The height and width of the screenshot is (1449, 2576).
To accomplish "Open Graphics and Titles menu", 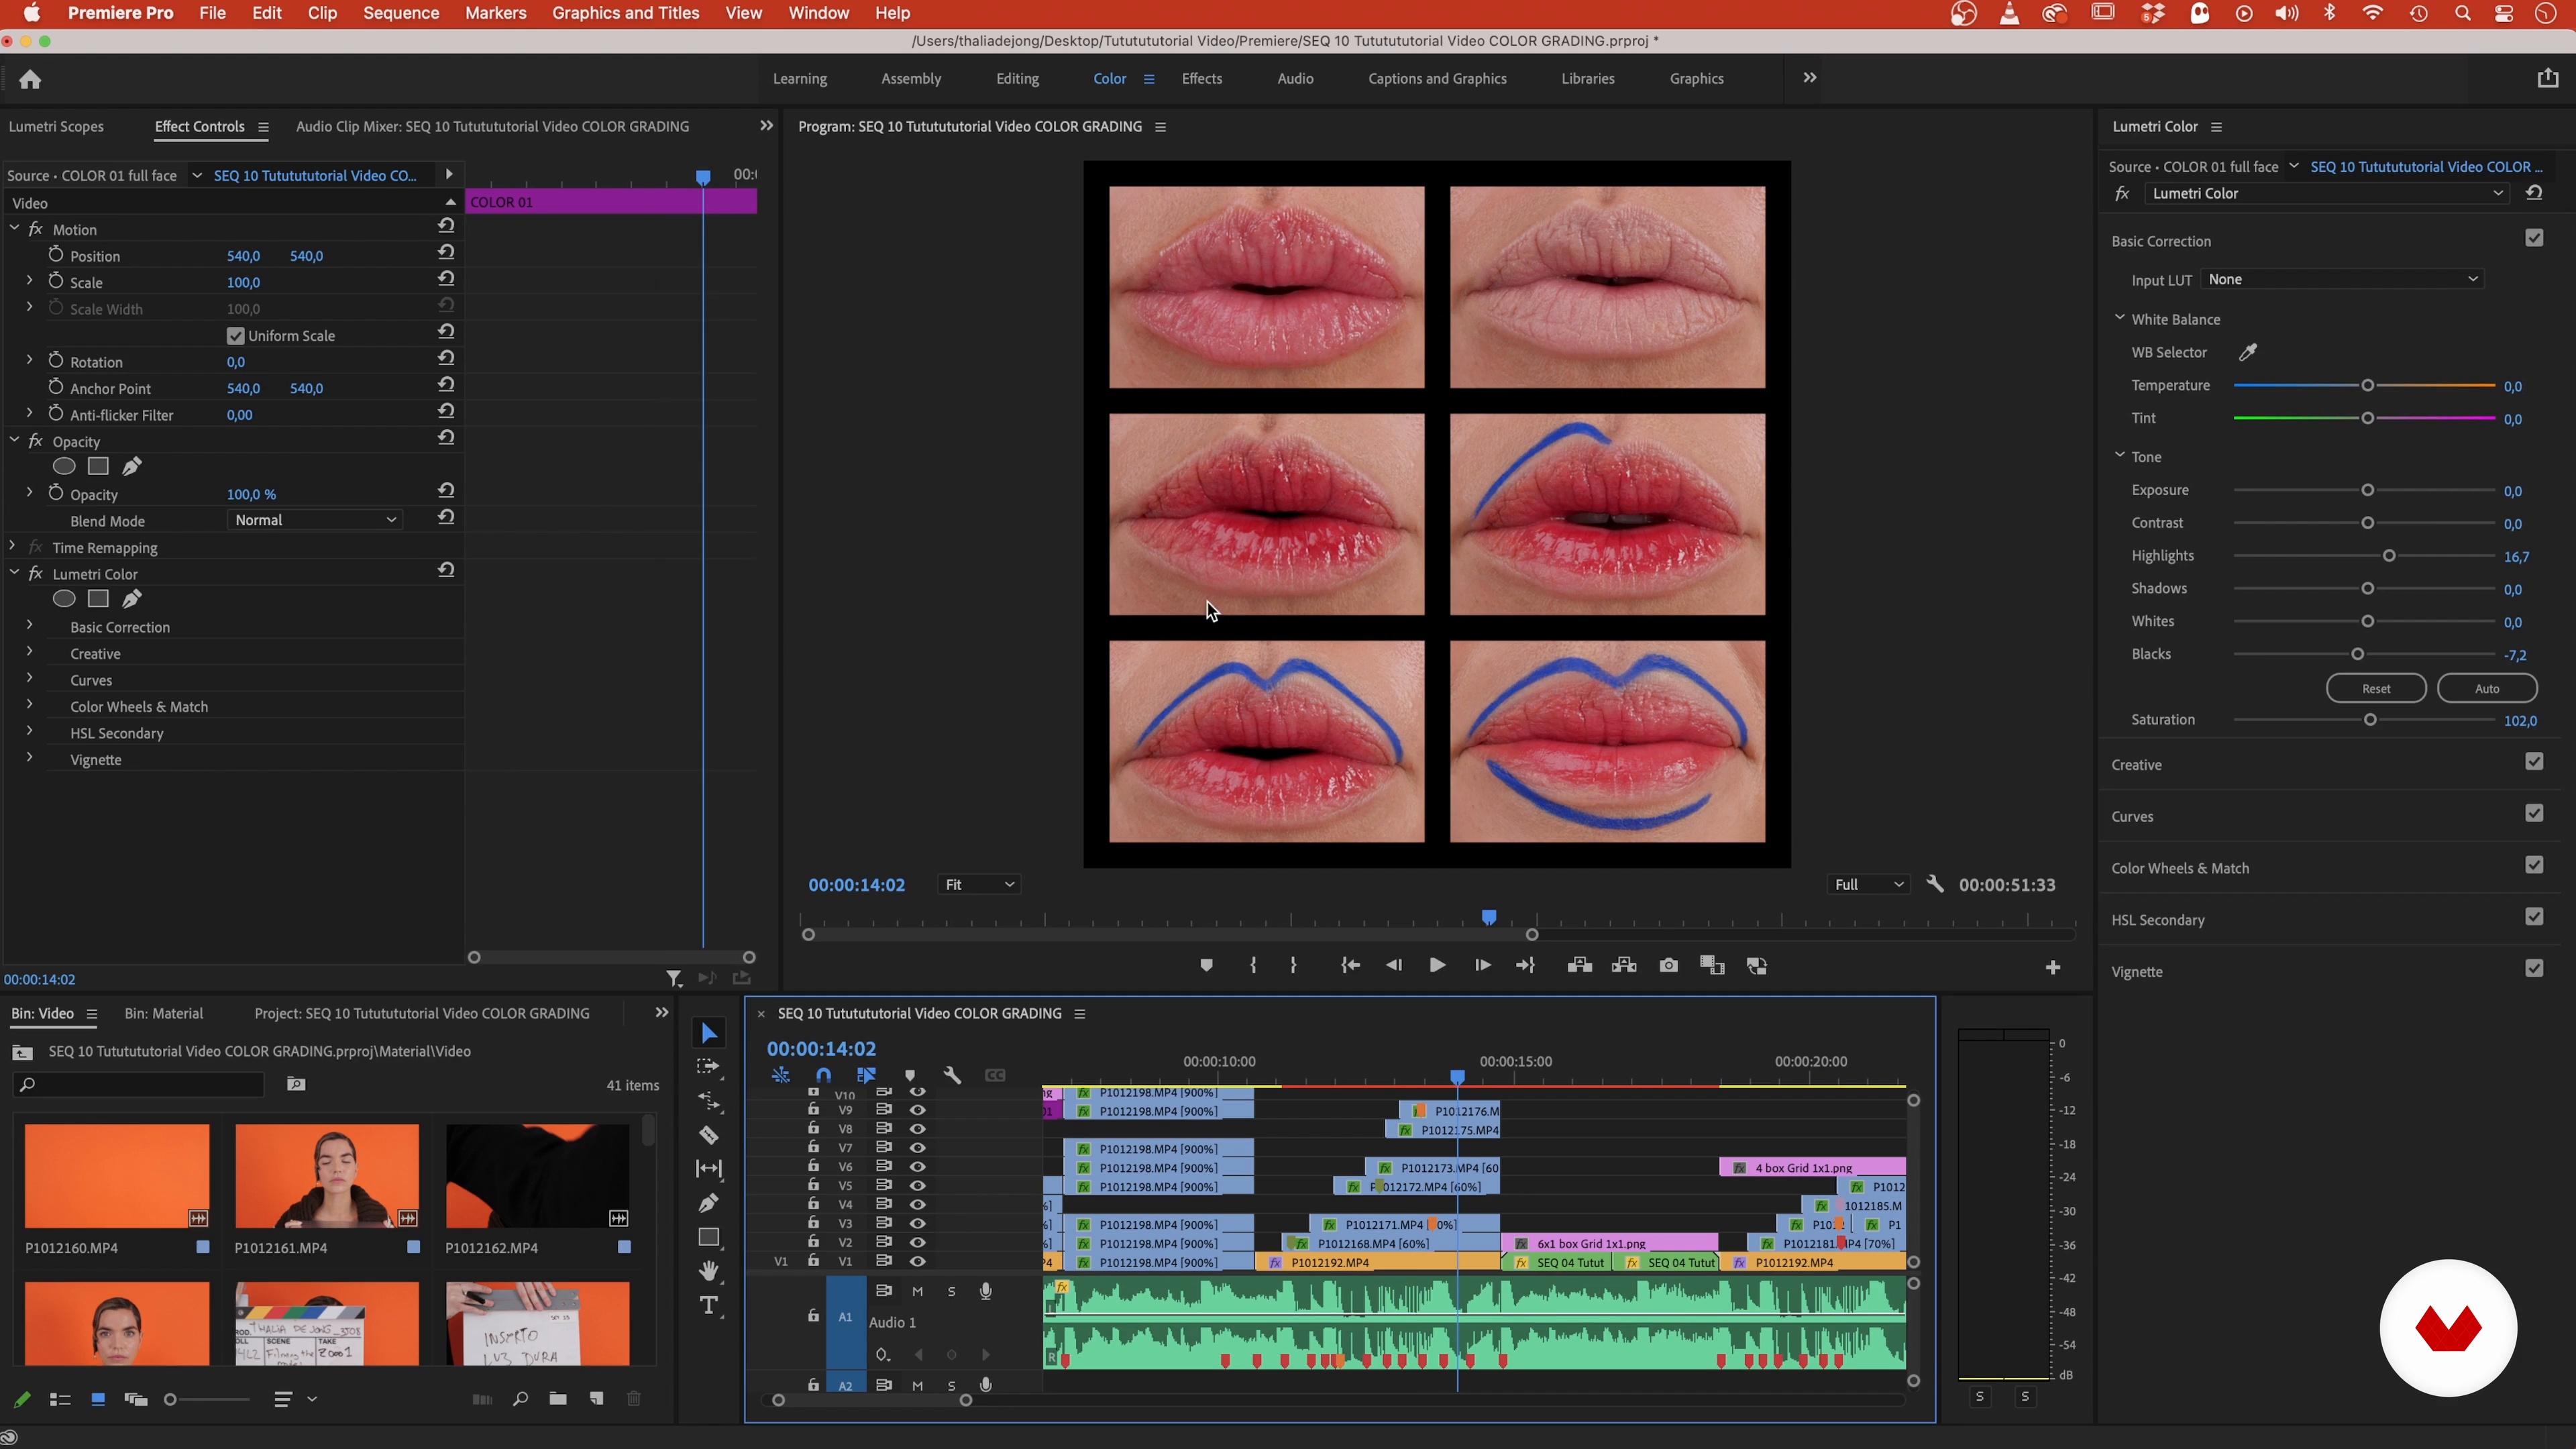I will coord(626,13).
